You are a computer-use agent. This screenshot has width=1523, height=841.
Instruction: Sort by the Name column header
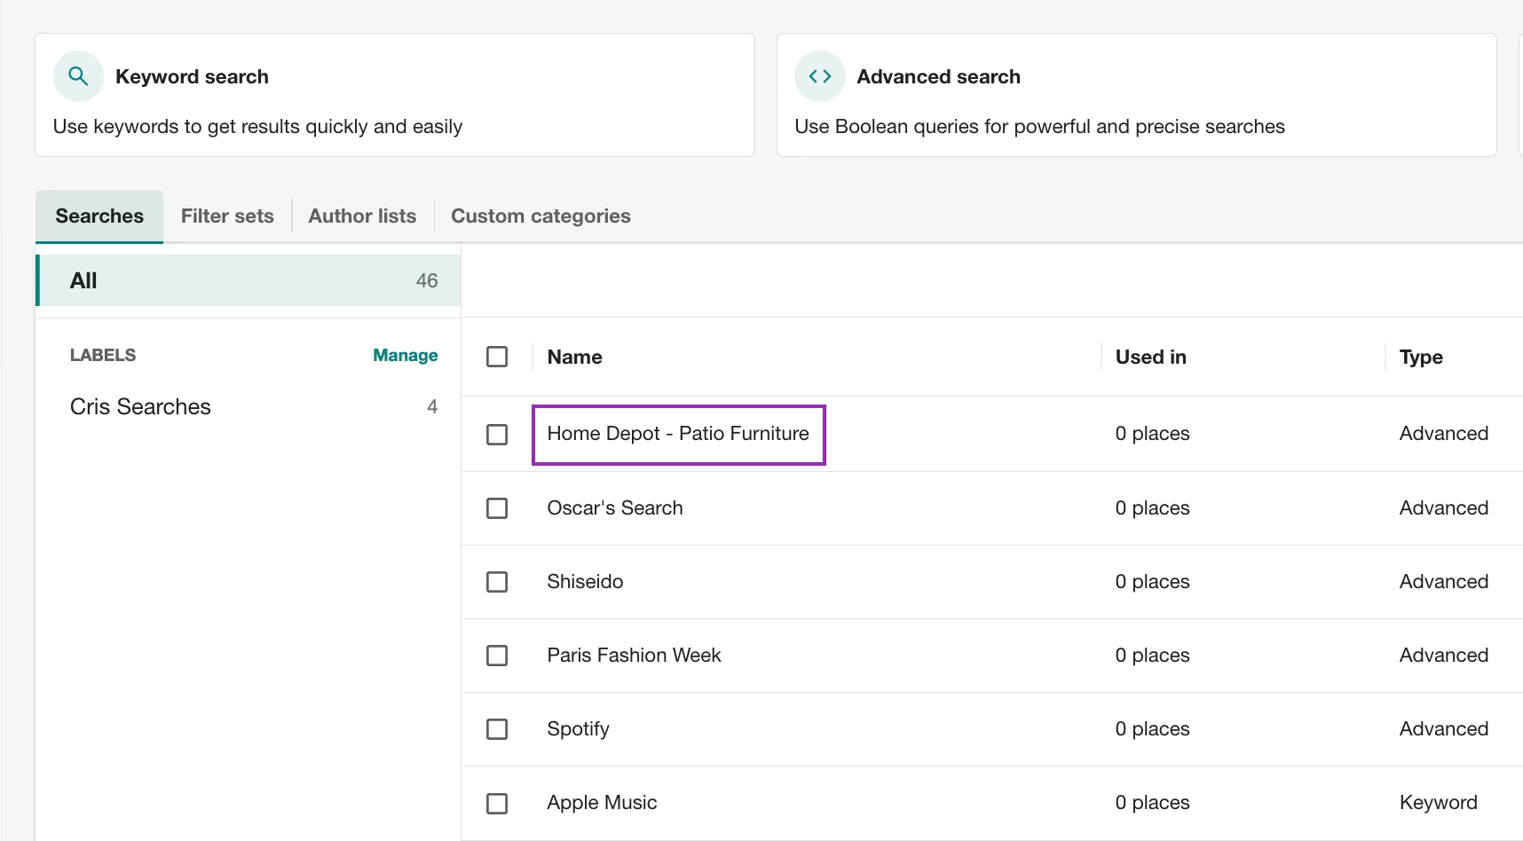click(574, 357)
